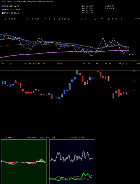Click the white DOW MT legend swatch
The width and height of the screenshot is (140, 184).
[3, 10]
